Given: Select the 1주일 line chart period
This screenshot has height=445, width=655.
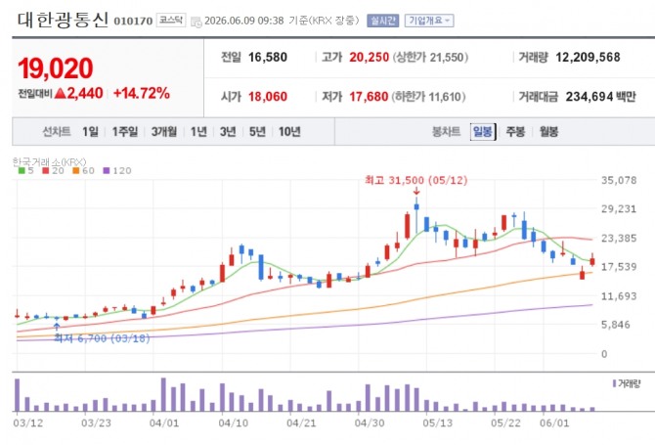Looking at the screenshot, I should [124, 132].
